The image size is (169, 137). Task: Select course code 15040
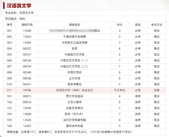(x=27, y=31)
